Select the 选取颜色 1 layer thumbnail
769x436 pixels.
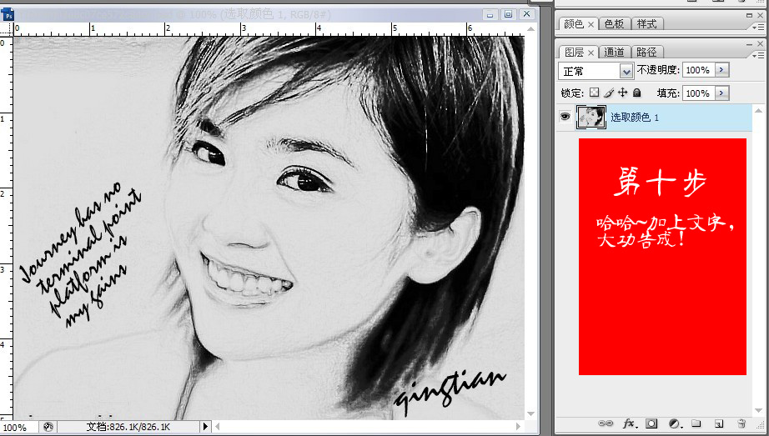pyautogui.click(x=591, y=118)
